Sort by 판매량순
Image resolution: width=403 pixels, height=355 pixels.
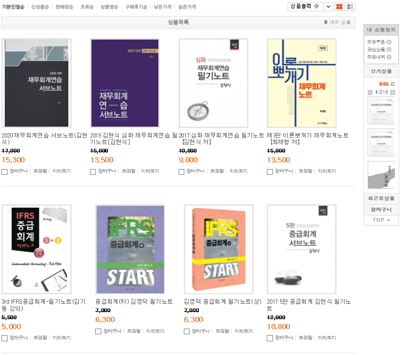point(65,7)
